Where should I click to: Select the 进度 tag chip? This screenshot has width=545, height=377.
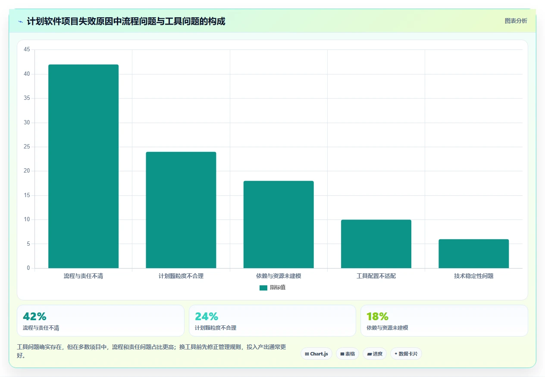[375, 354]
